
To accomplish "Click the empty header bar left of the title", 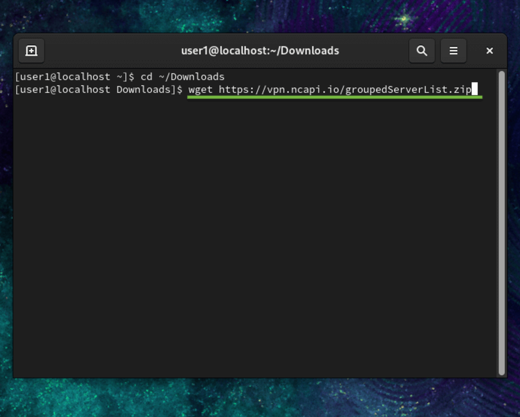I will pos(112,51).
